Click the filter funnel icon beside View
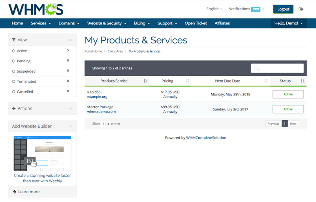 [x=14, y=40]
